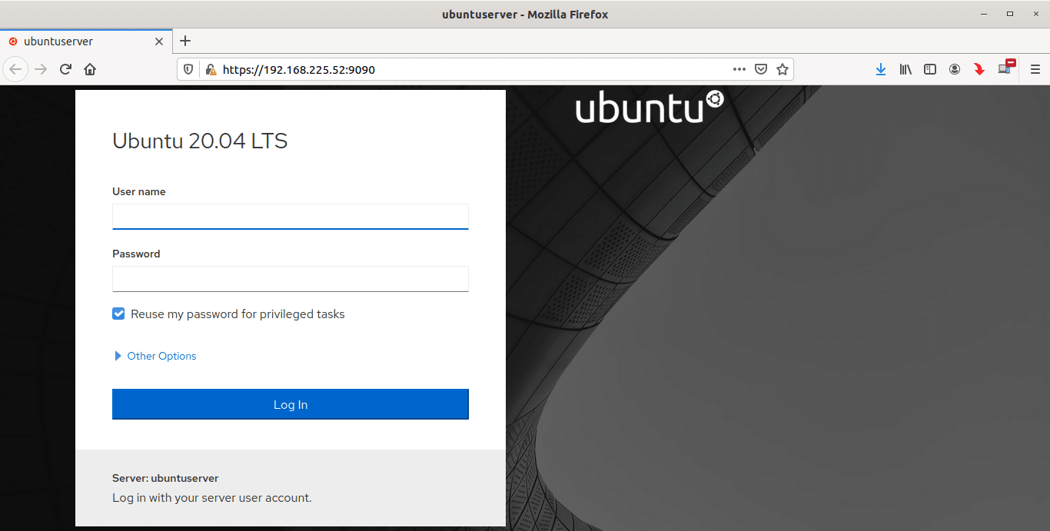Toggle the sidebar view icon

click(x=930, y=69)
